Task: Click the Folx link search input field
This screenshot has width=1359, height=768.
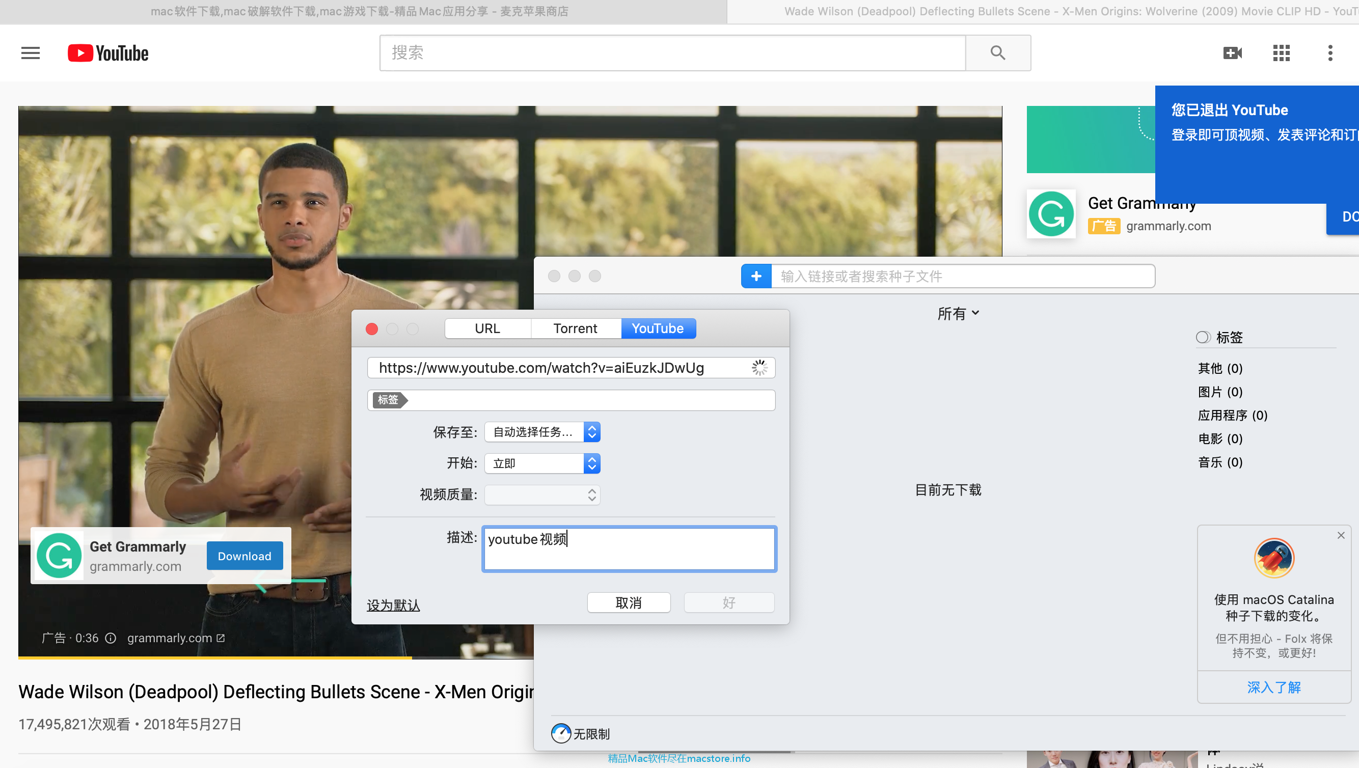Action: click(963, 277)
